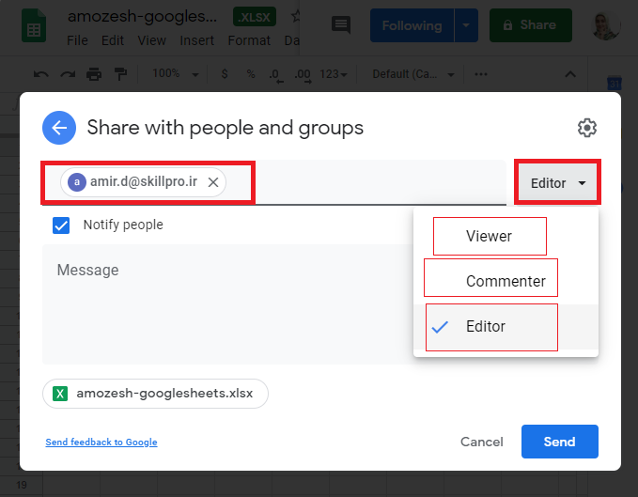Open the Edit menu
Image resolution: width=638 pixels, height=497 pixels.
(113, 40)
